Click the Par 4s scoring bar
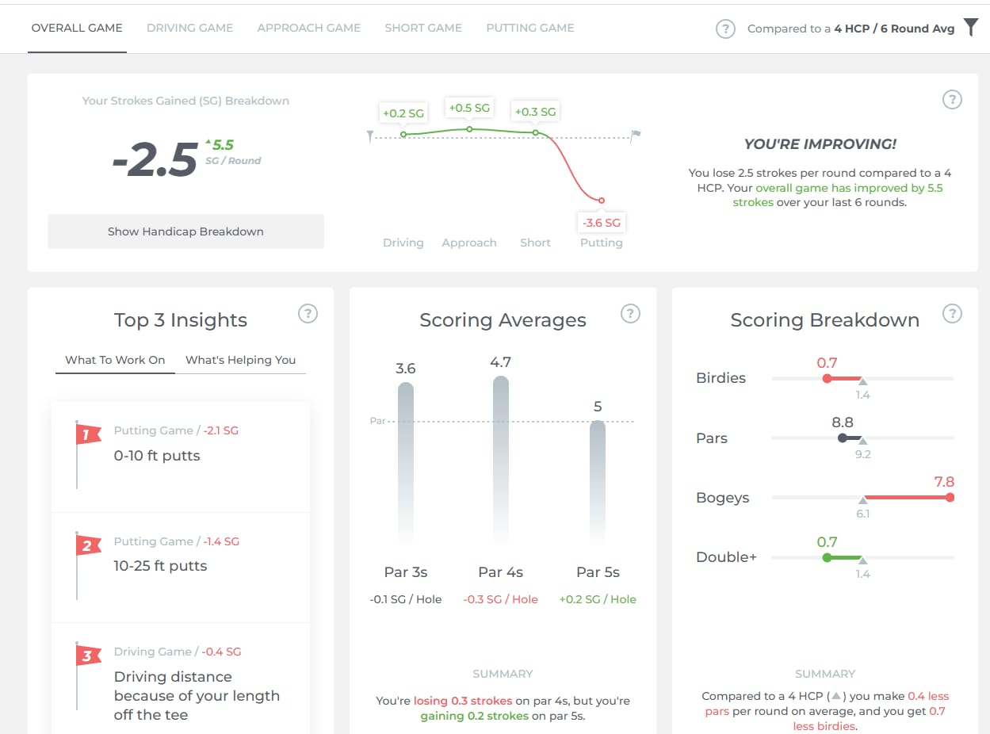The image size is (990, 734). pos(501,460)
